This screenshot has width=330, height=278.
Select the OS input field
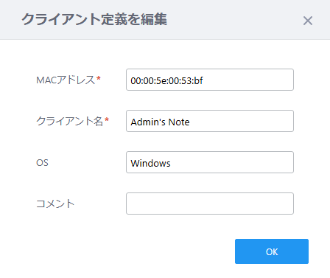tap(210, 162)
